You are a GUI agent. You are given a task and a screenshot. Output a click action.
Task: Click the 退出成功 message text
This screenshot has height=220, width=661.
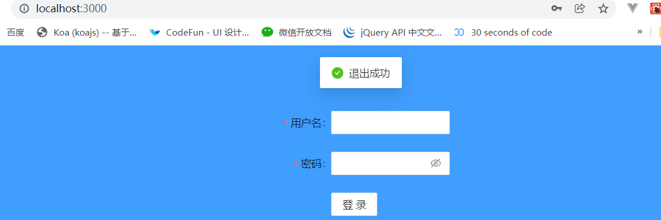click(x=369, y=73)
